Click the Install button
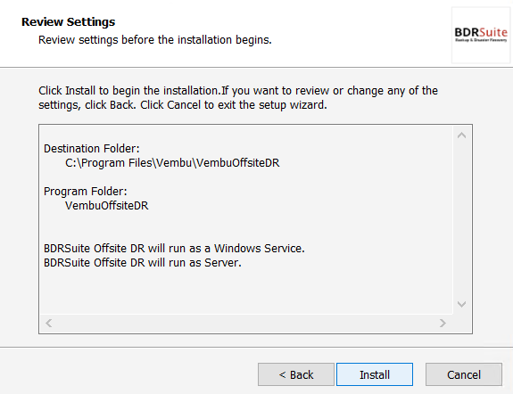 click(375, 374)
